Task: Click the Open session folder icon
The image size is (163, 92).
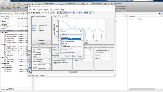Action: pyautogui.click(x=32, y=13)
